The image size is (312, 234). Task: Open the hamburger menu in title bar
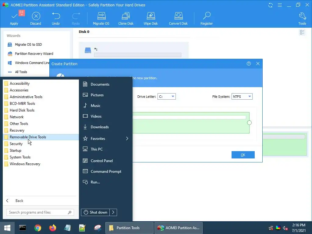point(280,5)
